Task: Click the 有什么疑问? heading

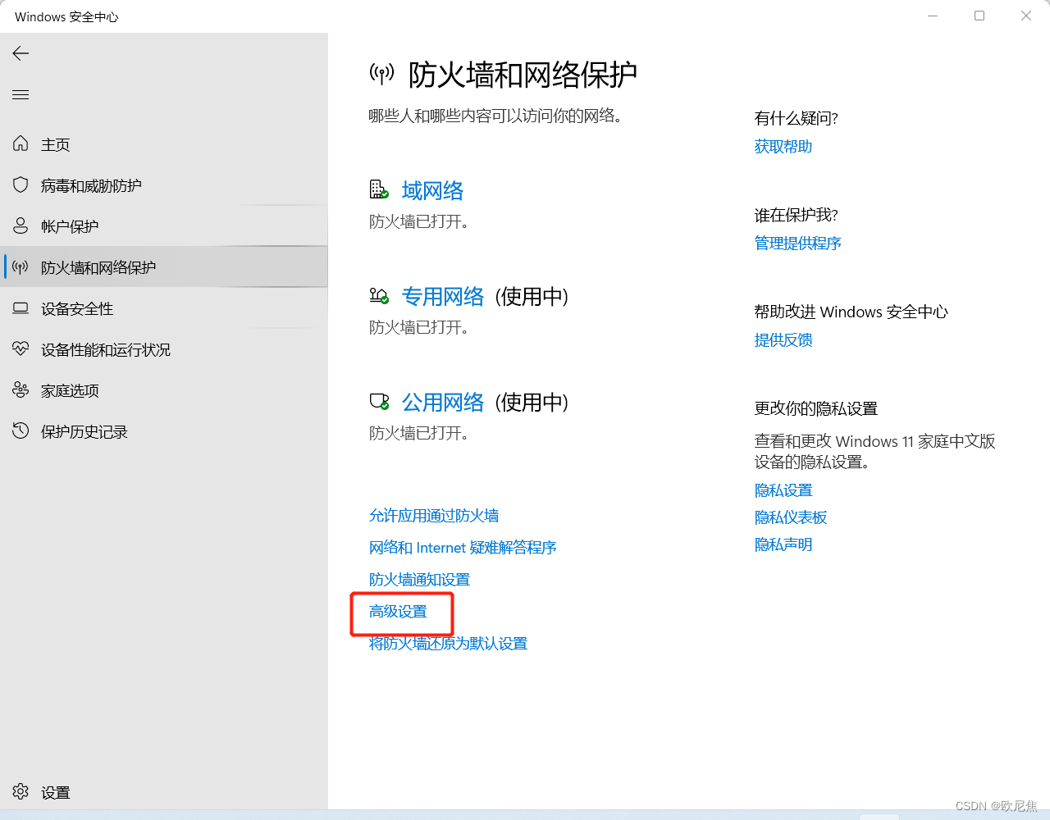Action: coord(797,118)
